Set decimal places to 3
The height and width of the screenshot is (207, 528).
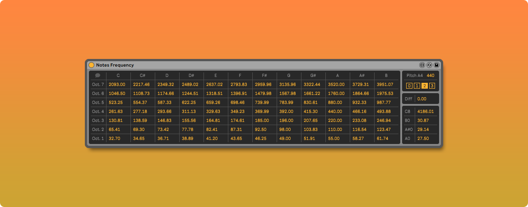click(432, 86)
